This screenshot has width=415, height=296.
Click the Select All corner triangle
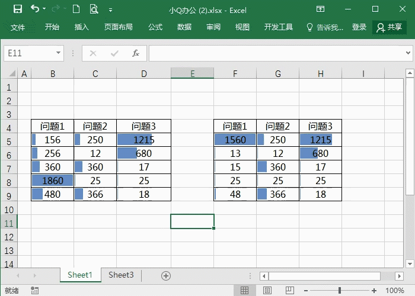coord(12,73)
